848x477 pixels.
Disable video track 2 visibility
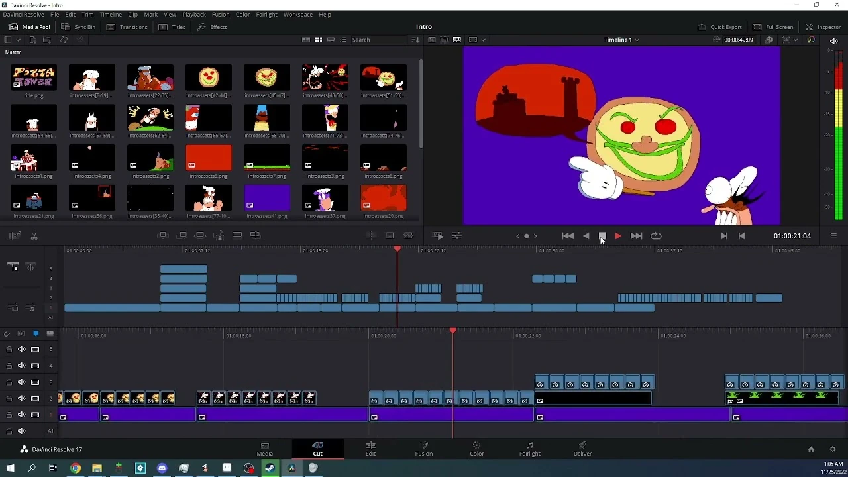coord(35,399)
